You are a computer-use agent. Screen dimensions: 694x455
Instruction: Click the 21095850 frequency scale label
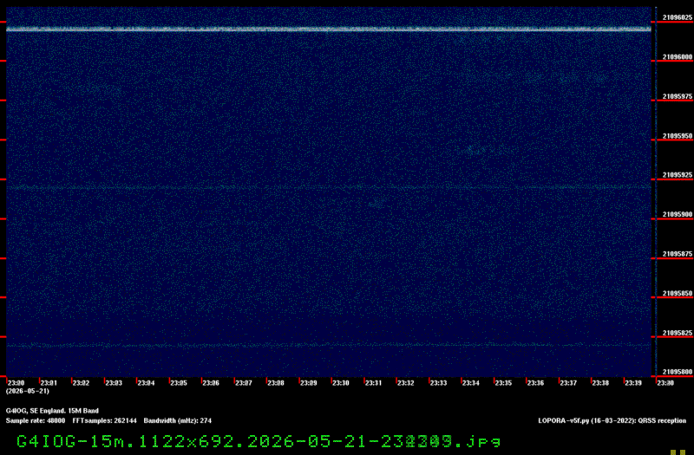coord(678,294)
